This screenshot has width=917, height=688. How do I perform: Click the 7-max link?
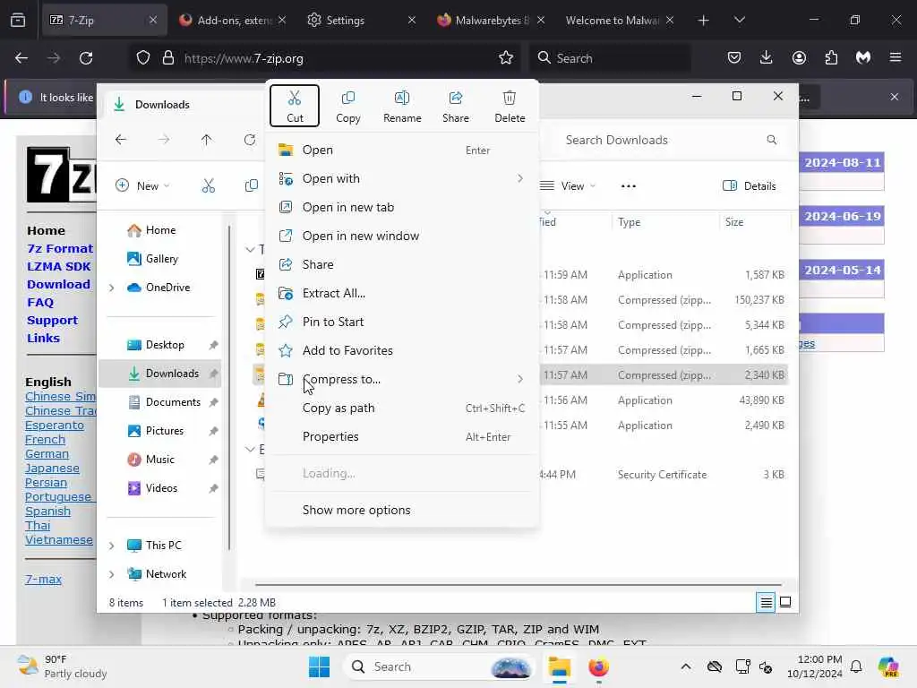point(43,580)
